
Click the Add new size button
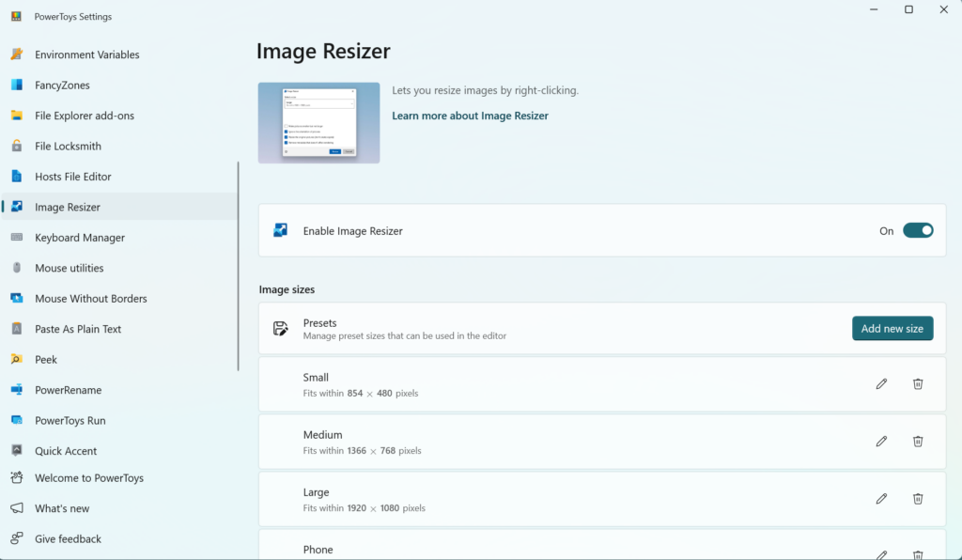coord(892,328)
